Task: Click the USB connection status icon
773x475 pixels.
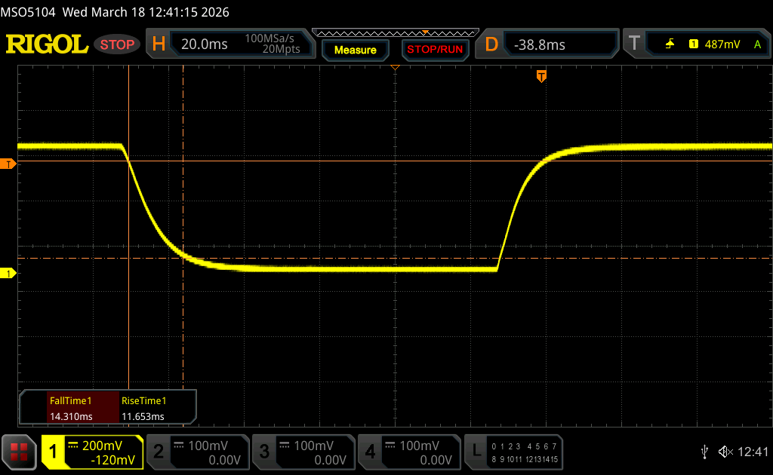Action: 704,452
